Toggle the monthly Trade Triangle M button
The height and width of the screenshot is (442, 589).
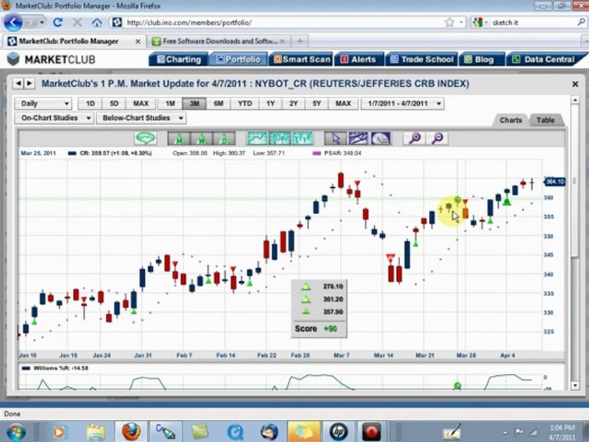pos(179,138)
